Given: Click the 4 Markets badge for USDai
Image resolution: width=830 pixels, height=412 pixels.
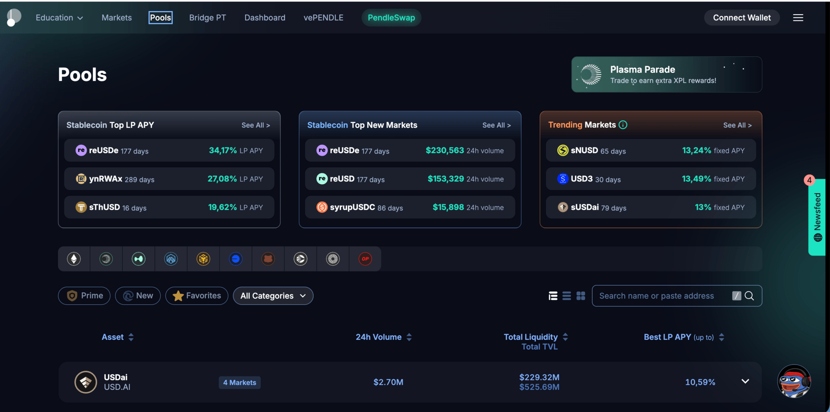Looking at the screenshot, I should [x=239, y=383].
